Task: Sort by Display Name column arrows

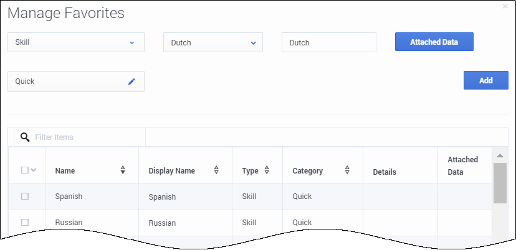Action: (x=216, y=170)
